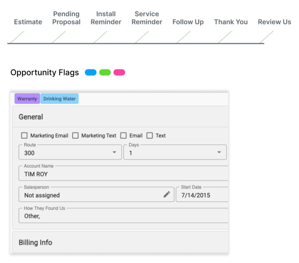Toggle the Email checkbox
Viewport: 299px width, 263px height.
(x=123, y=136)
